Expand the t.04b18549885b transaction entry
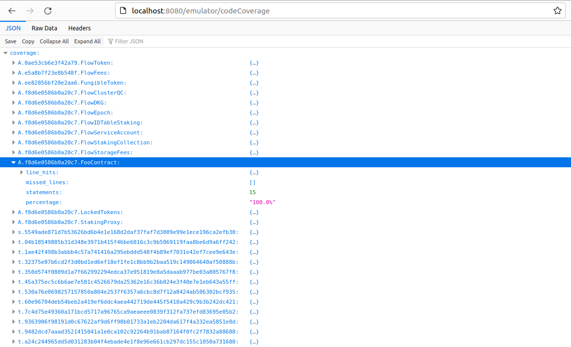Viewport: 571px width, 347px height. coord(13,242)
